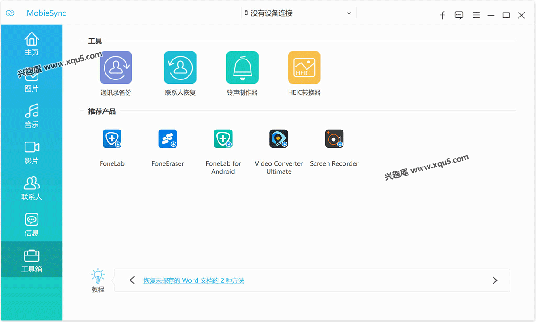536x322 pixels.
Task: Show previous tutorial with left arrow
Action: (x=132, y=280)
